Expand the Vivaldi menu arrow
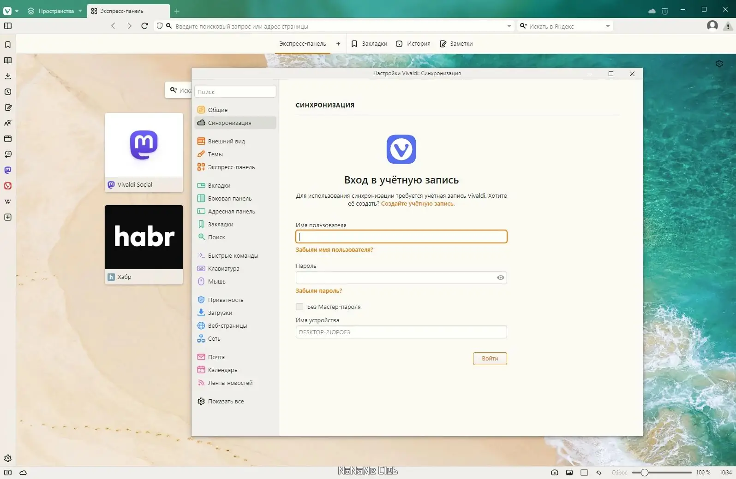Viewport: 736px width, 479px height. 17,11
